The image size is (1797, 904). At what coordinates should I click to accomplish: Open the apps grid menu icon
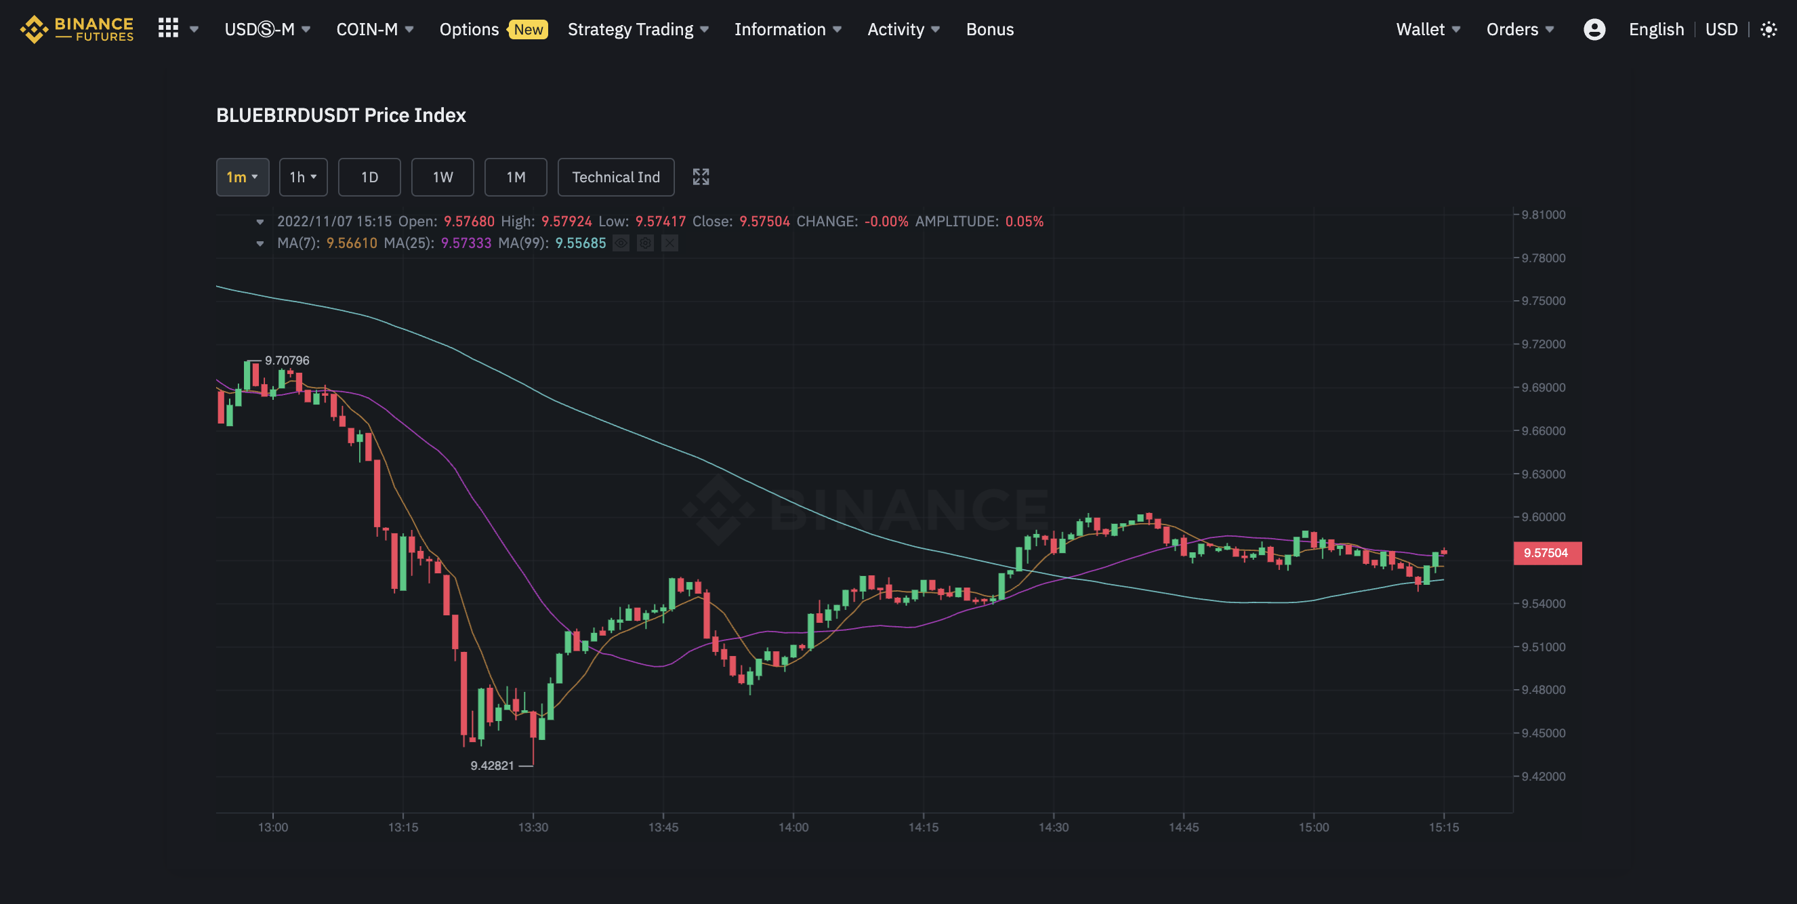click(x=168, y=28)
